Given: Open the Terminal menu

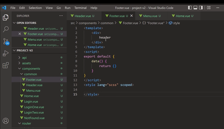Looking at the screenshot, I should point(80,8).
